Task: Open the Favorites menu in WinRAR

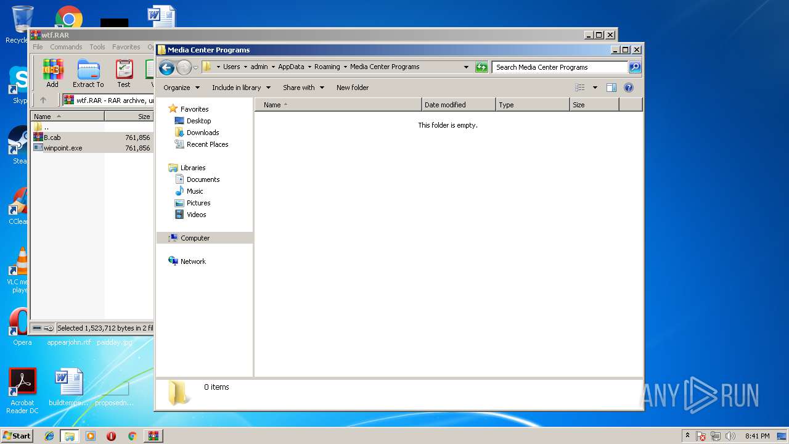Action: pyautogui.click(x=126, y=47)
